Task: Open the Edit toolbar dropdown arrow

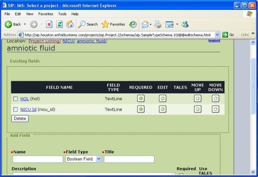Action: (177, 24)
